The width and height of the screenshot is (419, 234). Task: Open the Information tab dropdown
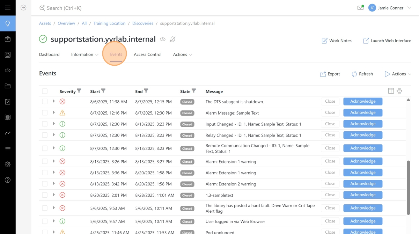85,54
